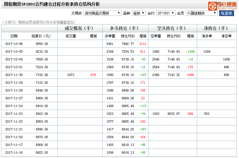The width and height of the screenshot is (239, 158).
Task: Click the 净空单 column header
Action: tap(226, 36)
